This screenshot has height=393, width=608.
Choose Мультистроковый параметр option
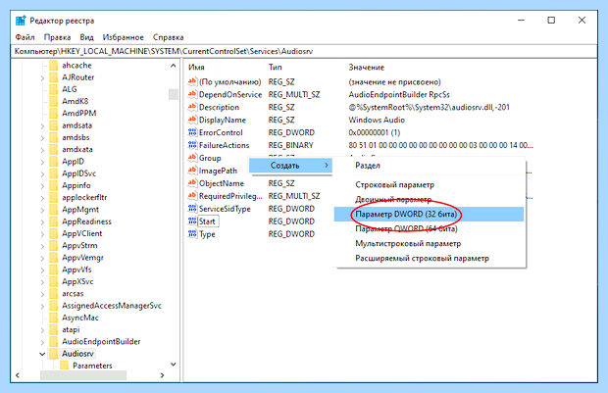coord(429,243)
